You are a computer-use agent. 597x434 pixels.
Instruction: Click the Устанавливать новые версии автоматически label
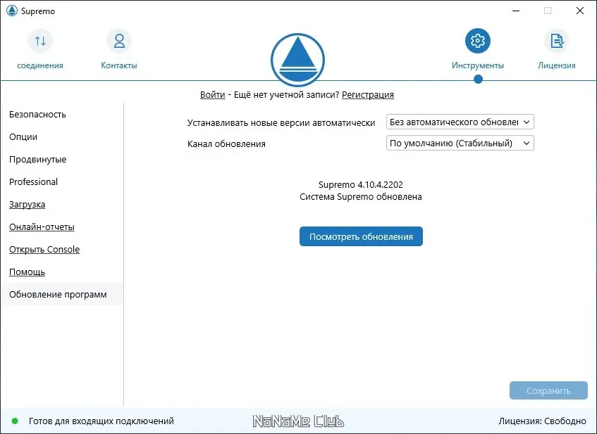281,123
